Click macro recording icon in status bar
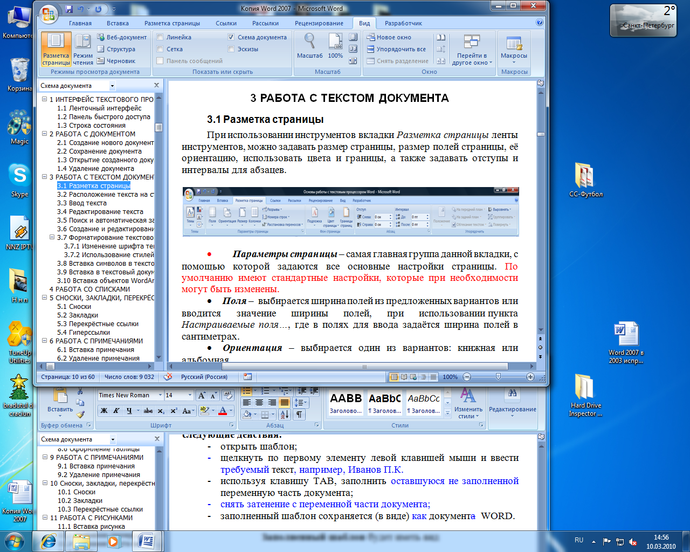Screen dimensions: 690x552 click(x=247, y=377)
